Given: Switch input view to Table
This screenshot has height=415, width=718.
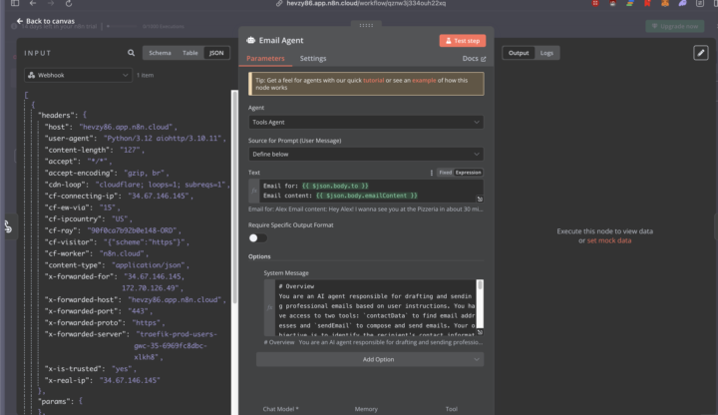Looking at the screenshot, I should 190,53.
